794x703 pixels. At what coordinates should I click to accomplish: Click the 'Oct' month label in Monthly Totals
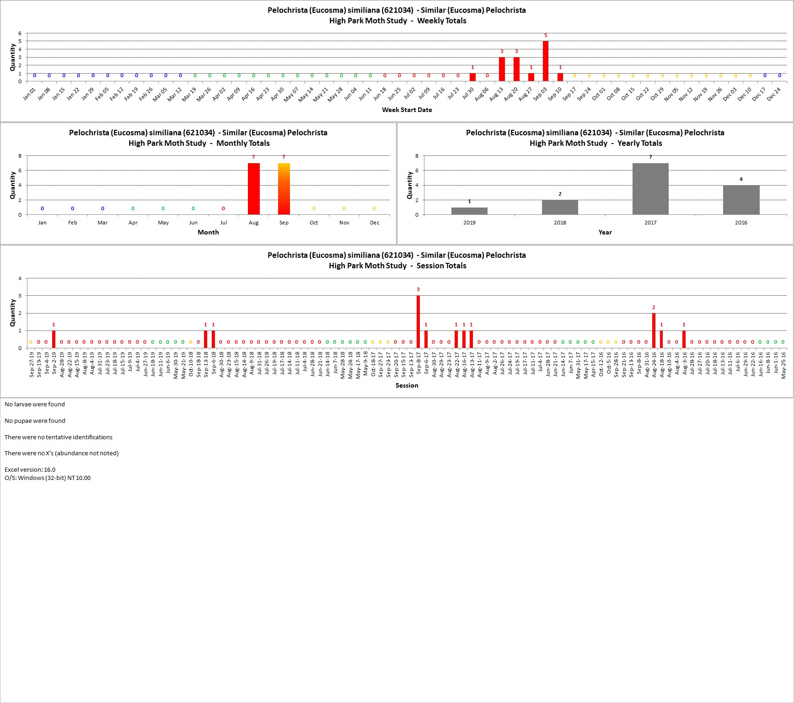click(x=314, y=223)
